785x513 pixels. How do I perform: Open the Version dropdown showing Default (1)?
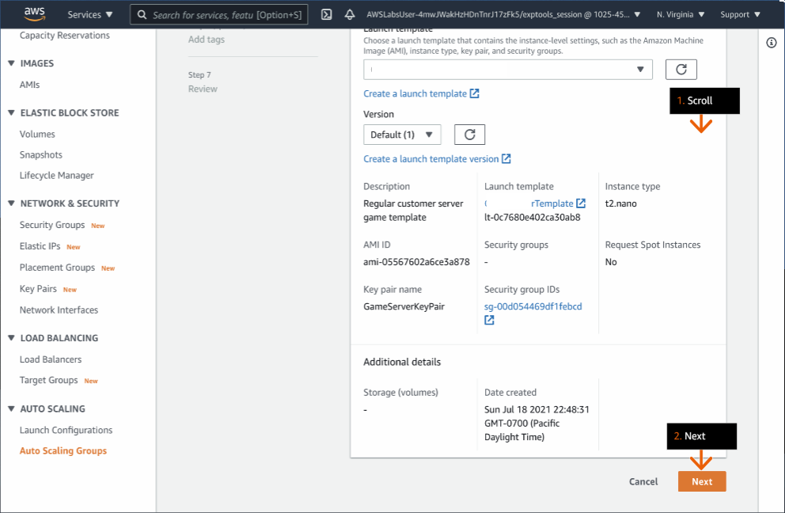pyautogui.click(x=402, y=134)
